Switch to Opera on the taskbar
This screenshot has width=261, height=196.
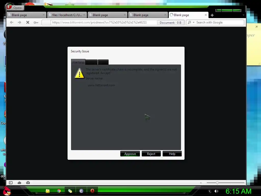[x=92, y=191]
